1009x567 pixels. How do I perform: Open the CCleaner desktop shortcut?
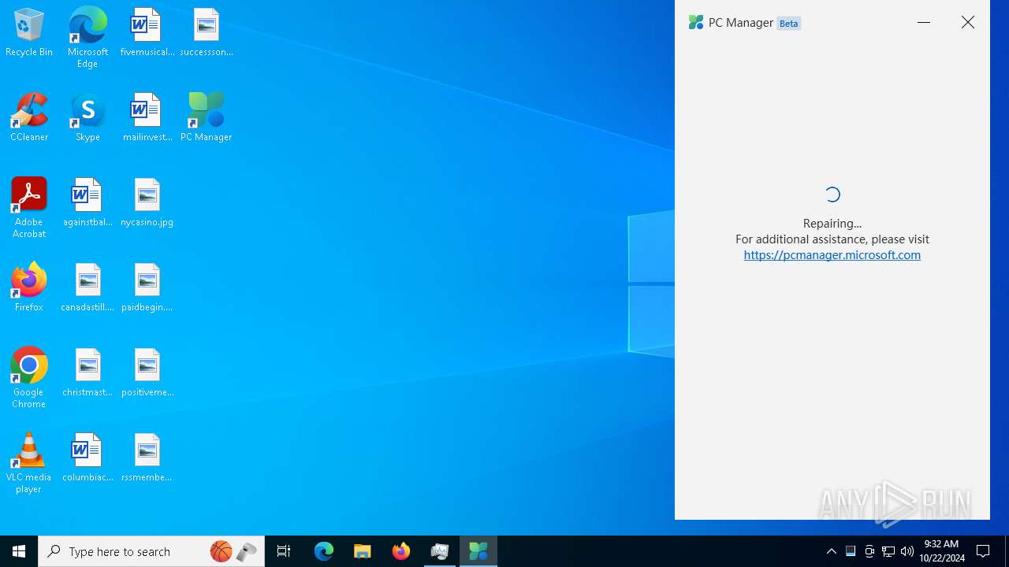point(28,117)
